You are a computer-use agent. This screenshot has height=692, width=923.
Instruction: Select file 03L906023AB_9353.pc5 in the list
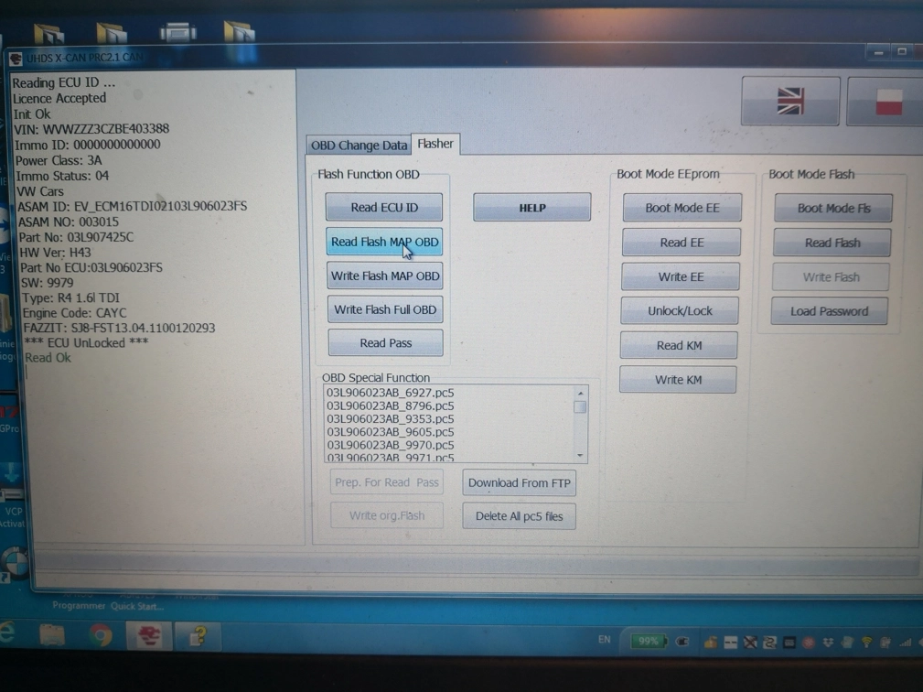tap(391, 418)
